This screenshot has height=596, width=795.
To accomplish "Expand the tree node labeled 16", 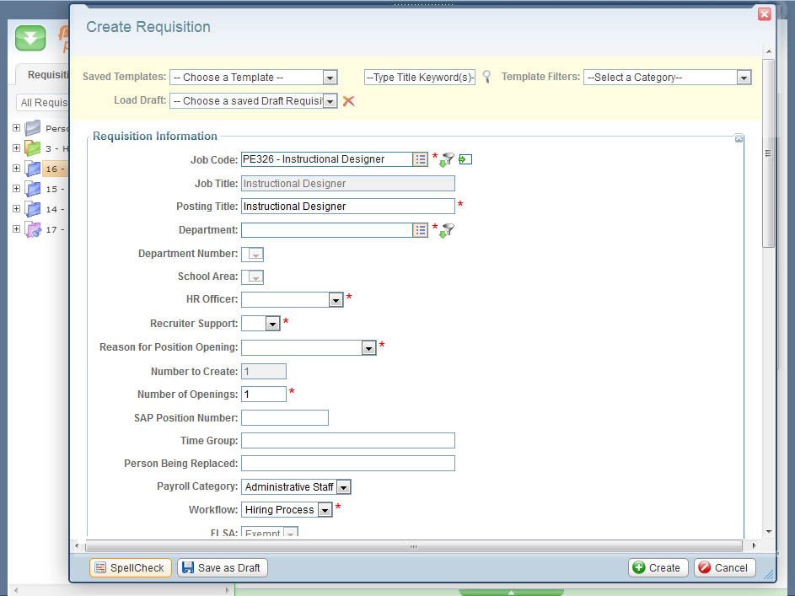I will pyautogui.click(x=16, y=169).
